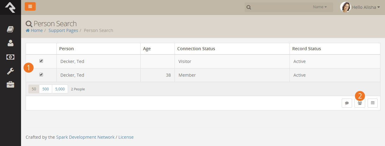Click the Person Search page title
Image resolution: width=385 pixels, height=146 pixels.
pos(55,23)
